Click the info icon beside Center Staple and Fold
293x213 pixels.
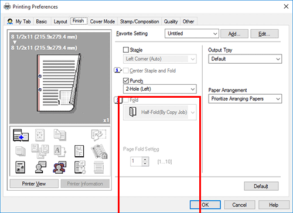click(118, 70)
